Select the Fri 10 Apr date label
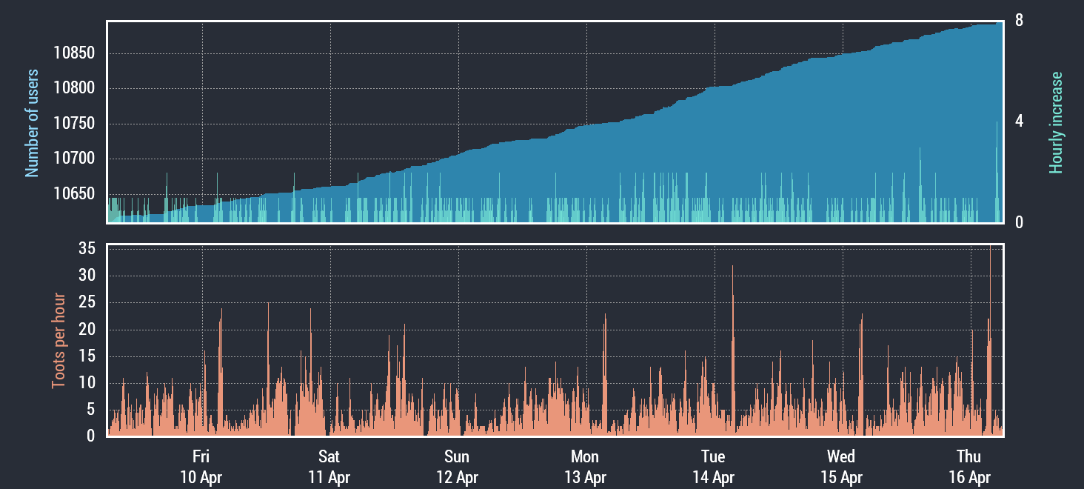The width and height of the screenshot is (1084, 489). 201,467
